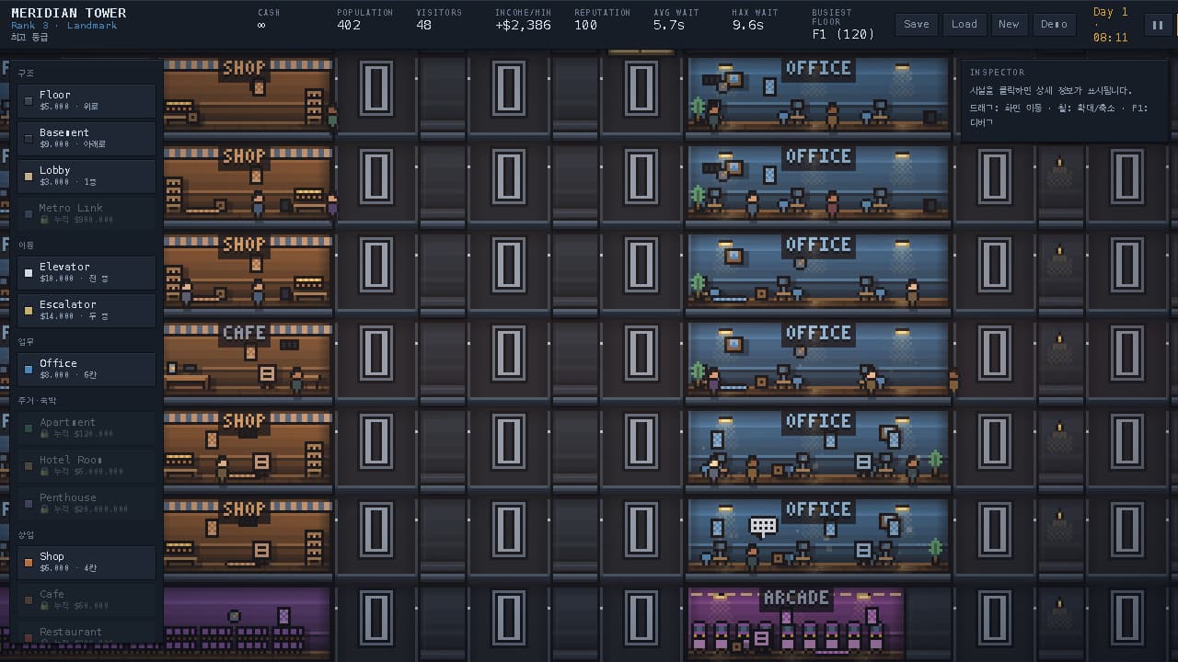
Task: Click the tan swatch icon beside Lobby
Action: coord(29,177)
